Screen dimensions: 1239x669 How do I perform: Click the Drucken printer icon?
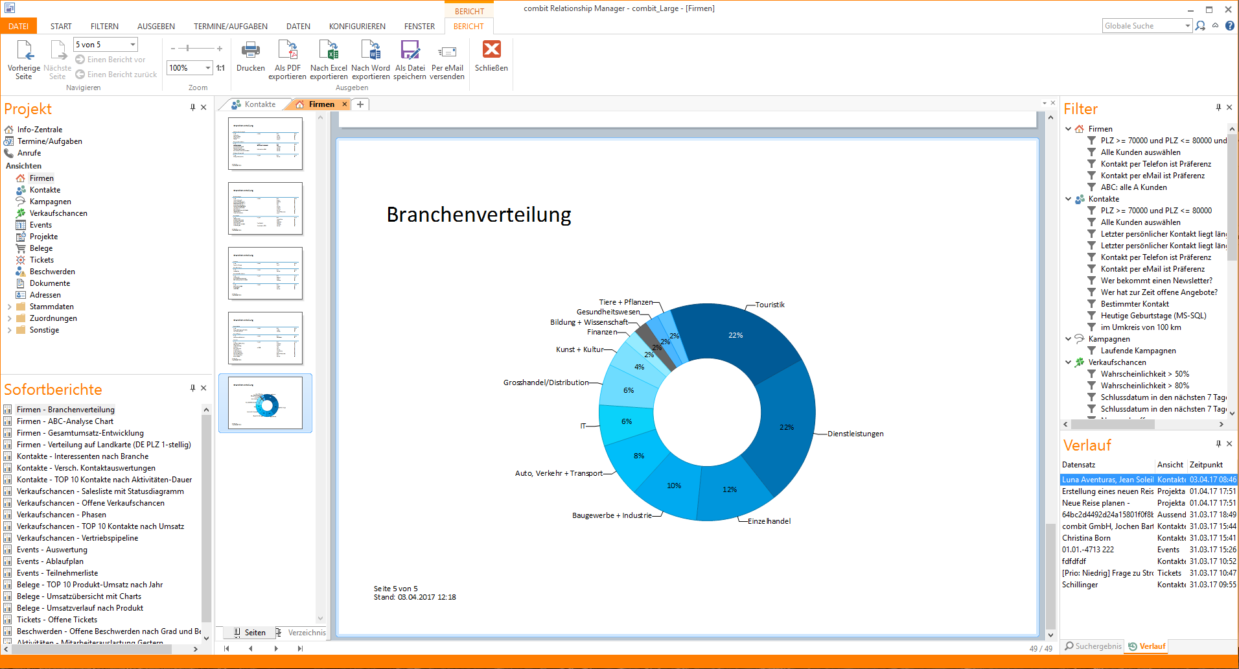(250, 51)
